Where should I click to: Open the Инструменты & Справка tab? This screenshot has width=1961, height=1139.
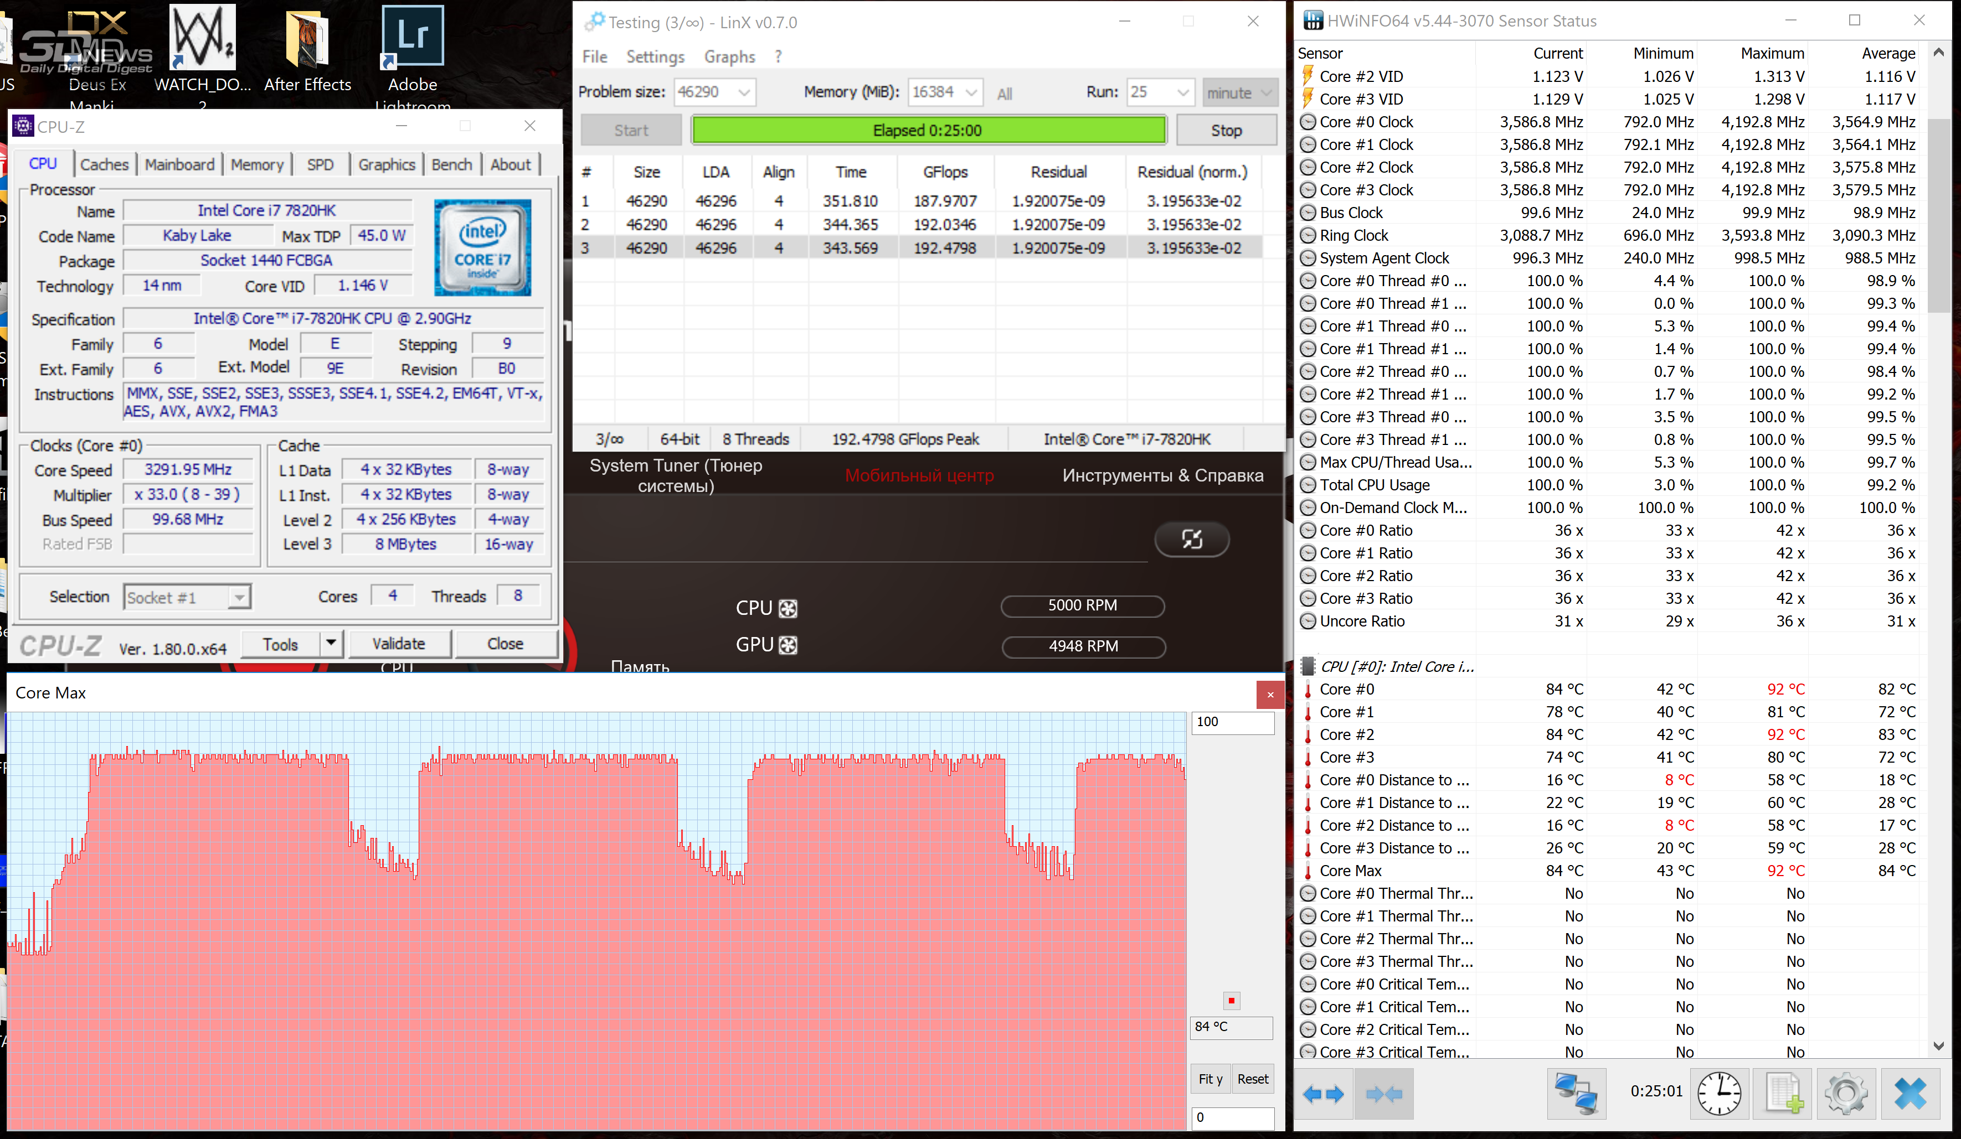tap(1162, 475)
